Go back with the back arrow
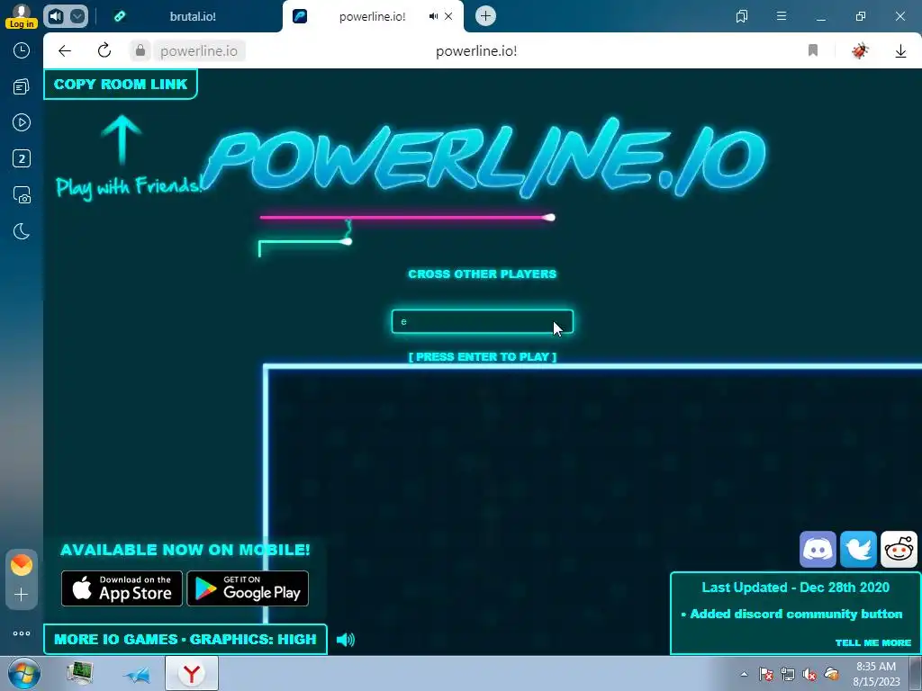This screenshot has width=922, height=691. [65, 51]
